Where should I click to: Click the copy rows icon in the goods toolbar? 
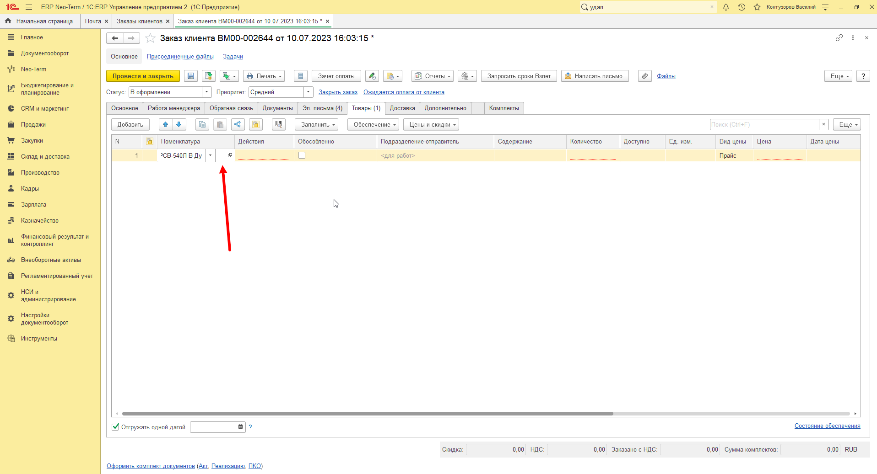tap(202, 124)
